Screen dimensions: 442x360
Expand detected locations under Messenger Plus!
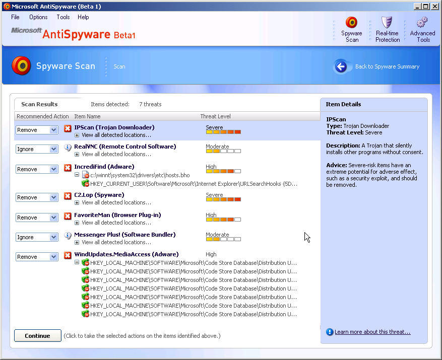point(77,243)
